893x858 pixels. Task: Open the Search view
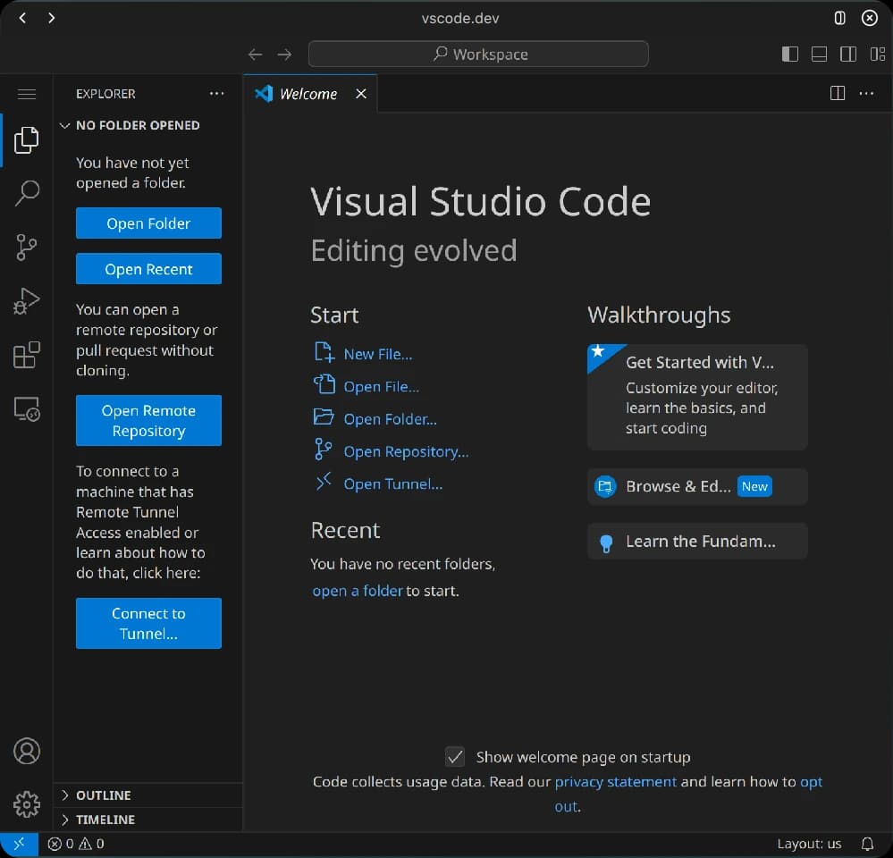[27, 193]
